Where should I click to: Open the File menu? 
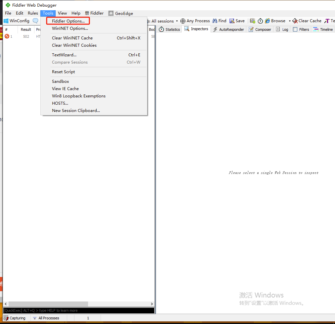8,13
